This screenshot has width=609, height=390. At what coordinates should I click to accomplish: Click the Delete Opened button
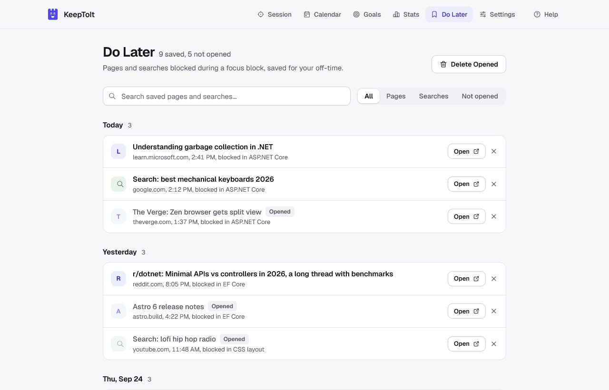469,64
